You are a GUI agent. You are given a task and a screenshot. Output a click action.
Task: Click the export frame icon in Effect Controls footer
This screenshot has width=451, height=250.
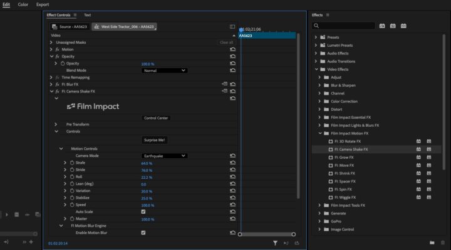pyautogui.click(x=297, y=243)
